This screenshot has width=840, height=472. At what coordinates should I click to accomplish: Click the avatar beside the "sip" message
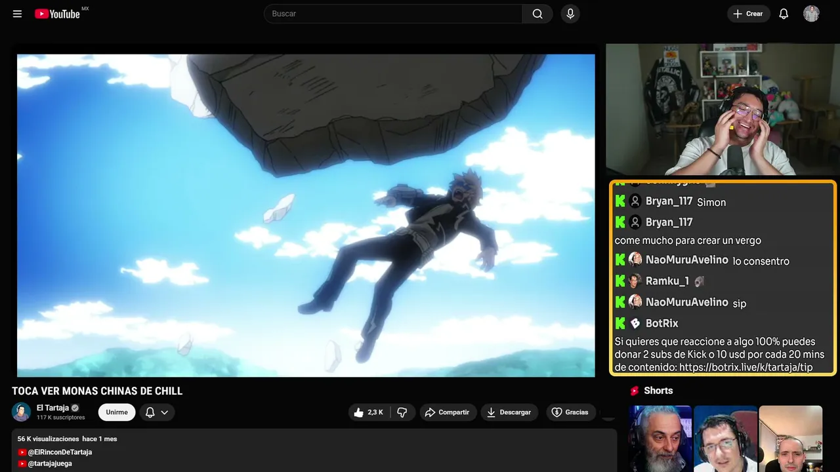pos(635,302)
